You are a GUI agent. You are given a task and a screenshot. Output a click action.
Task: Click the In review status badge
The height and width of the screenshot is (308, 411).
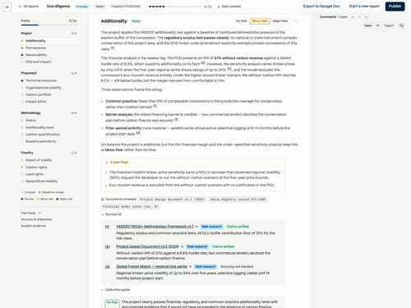81,7
